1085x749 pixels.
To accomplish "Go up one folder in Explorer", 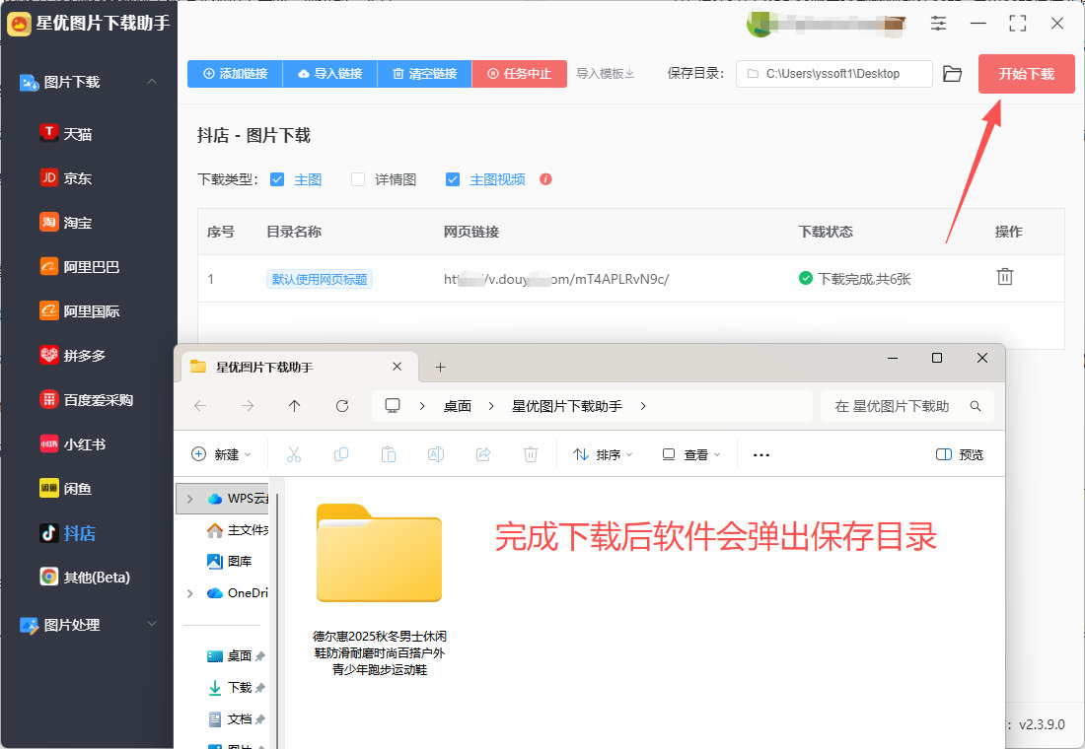I will click(295, 406).
